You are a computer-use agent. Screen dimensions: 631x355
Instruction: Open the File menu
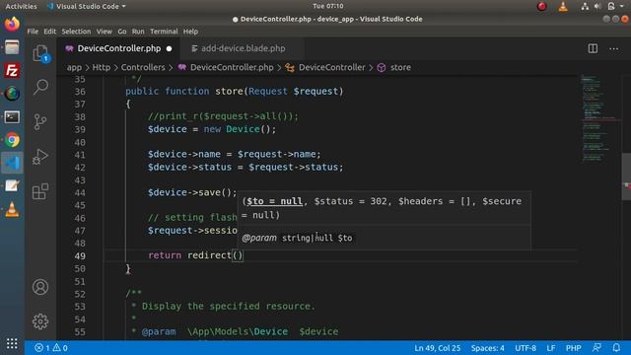[33, 32]
